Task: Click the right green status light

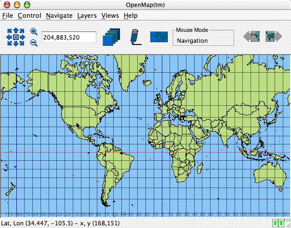Action: tap(281, 223)
